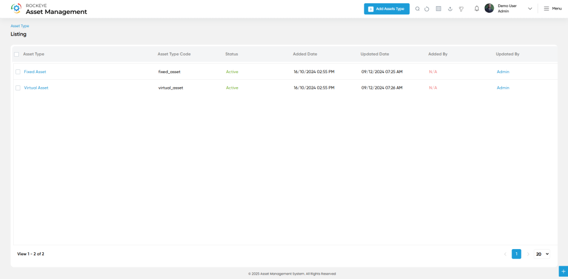Sort by Added Date column header
568x279 pixels.
[305, 54]
